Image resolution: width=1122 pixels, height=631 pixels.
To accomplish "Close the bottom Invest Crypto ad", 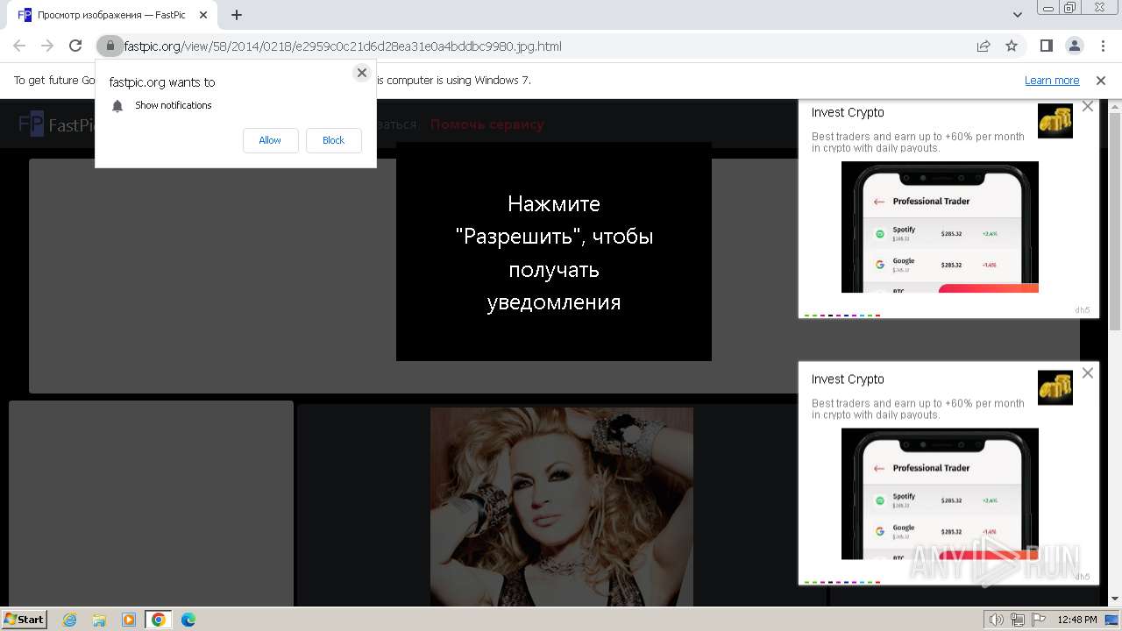I will click(1088, 373).
